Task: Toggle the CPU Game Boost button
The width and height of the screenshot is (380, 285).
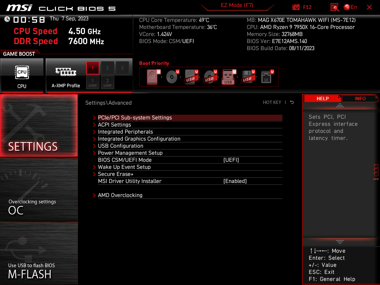Action: (22, 76)
